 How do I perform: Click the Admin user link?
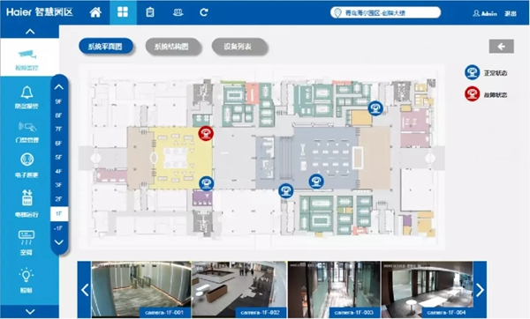pos(485,13)
